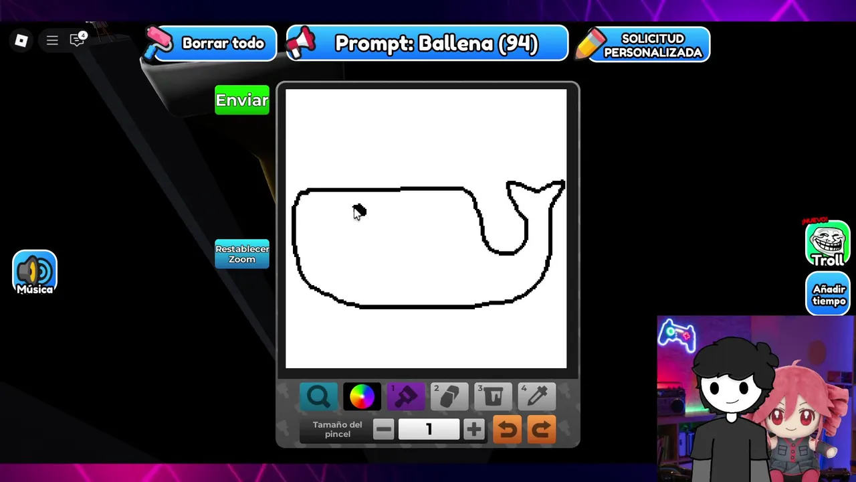Image resolution: width=856 pixels, height=482 pixels.
Task: Select the magnifier zoom tool
Action: [x=318, y=396]
